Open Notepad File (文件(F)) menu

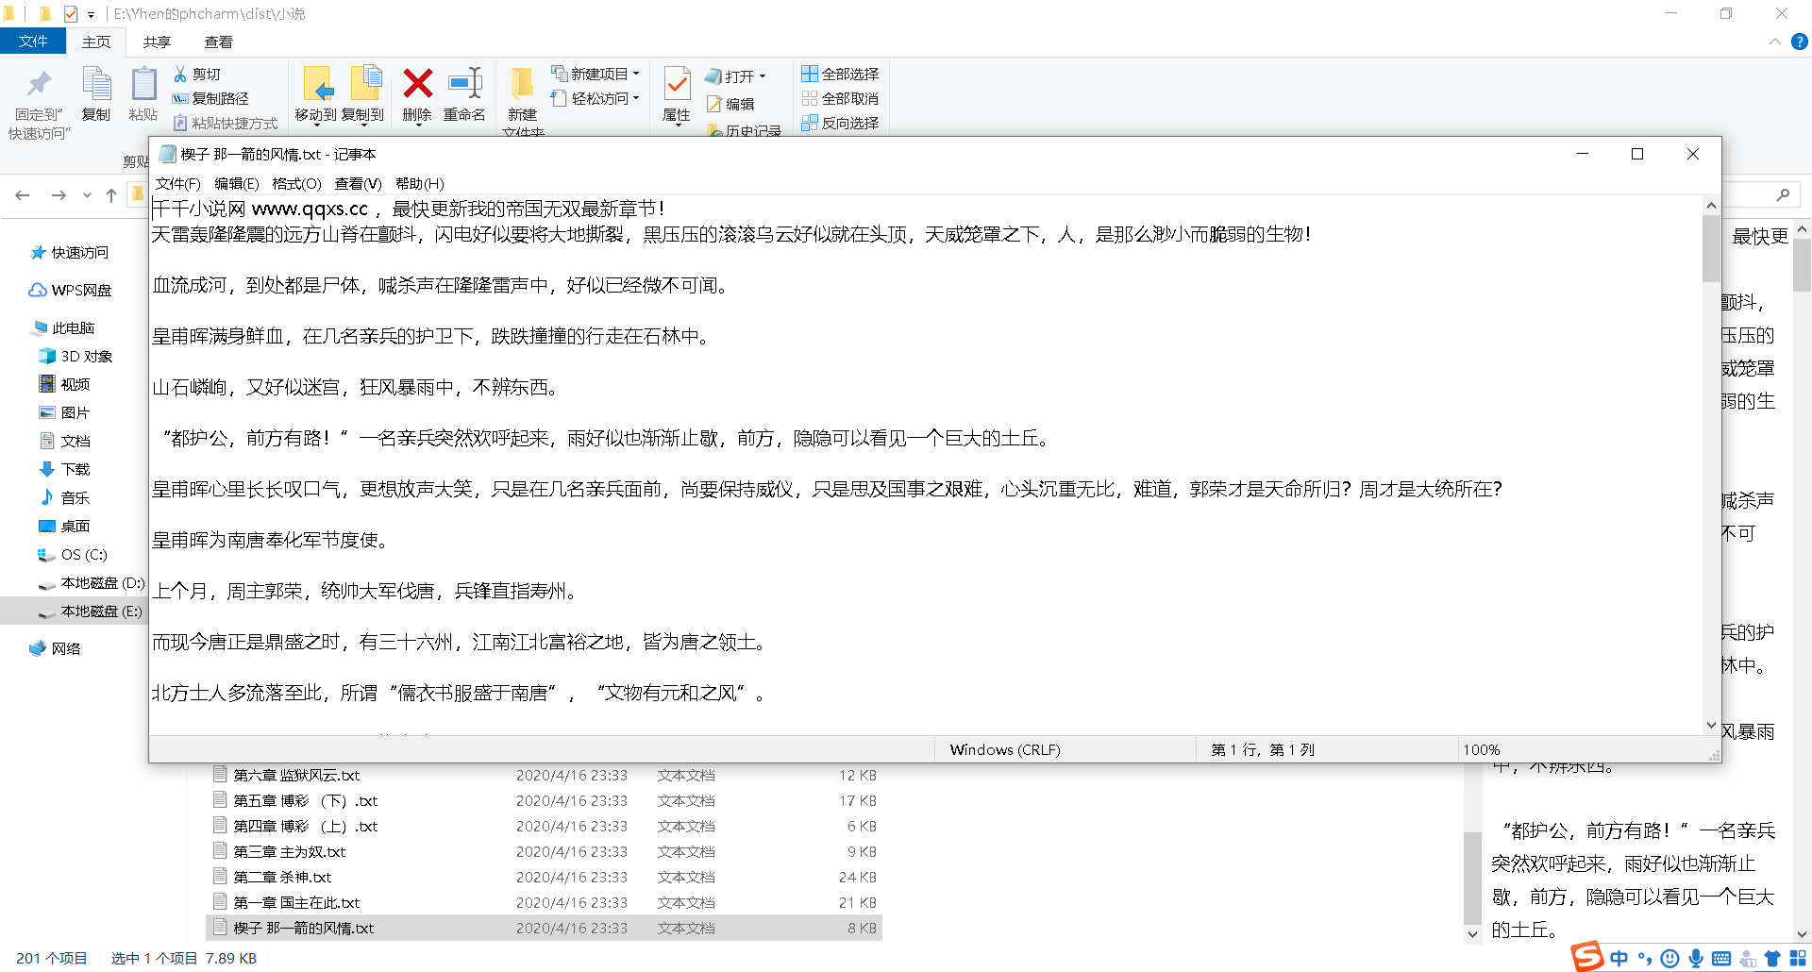[x=177, y=183]
